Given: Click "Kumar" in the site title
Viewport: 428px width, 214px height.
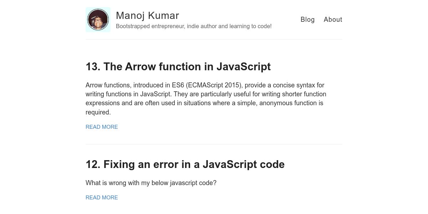Looking at the screenshot, I should (x=163, y=16).
